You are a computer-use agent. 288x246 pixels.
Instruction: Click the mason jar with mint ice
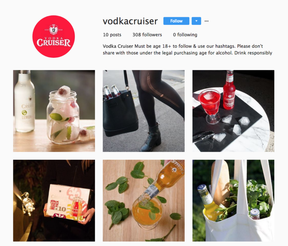click(63, 115)
